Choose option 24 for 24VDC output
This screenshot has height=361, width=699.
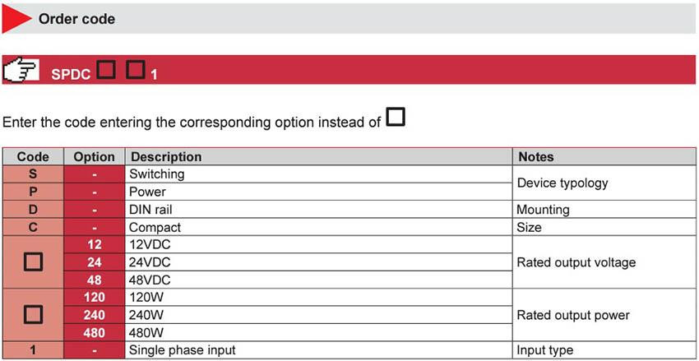[95, 262]
